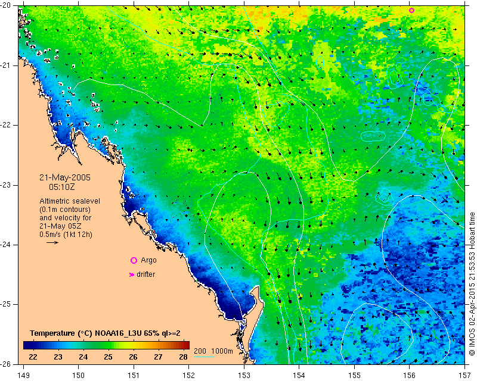The width and height of the screenshot is (477, 381).
Task: Click the Argo float marker near 156°E
Action: click(411, 10)
